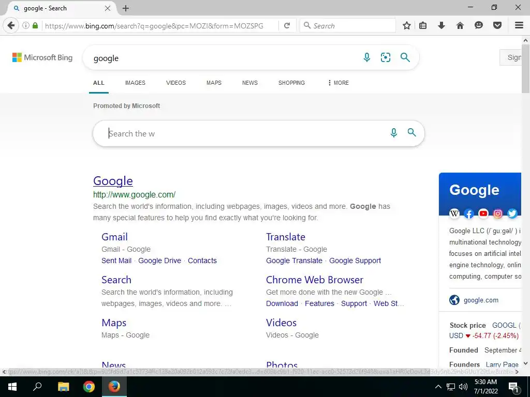530x397 pixels.
Task: Click the Microsoft Bing logo
Action: (x=42, y=57)
